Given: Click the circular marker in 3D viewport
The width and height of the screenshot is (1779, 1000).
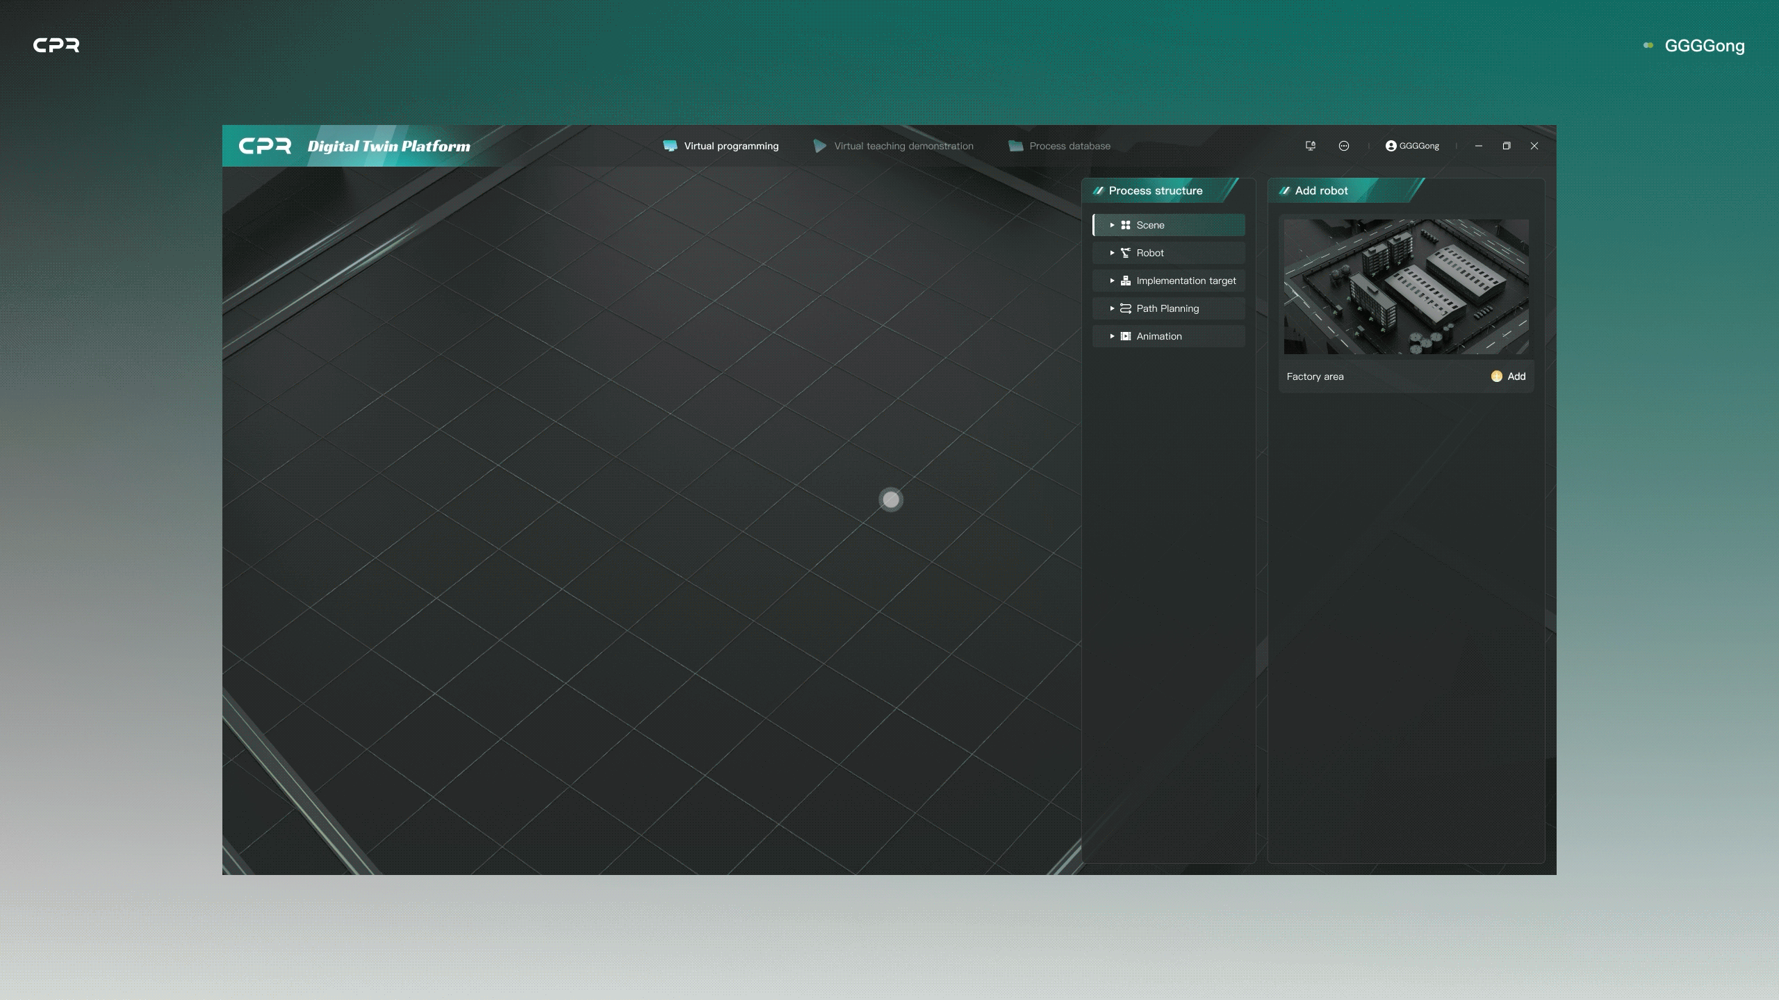Looking at the screenshot, I should tap(891, 499).
